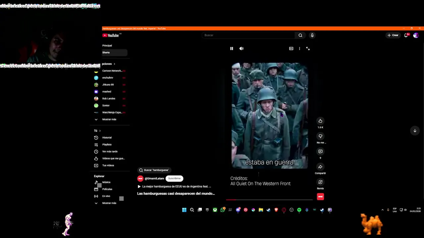
Task: Open the red channel sound thumbnail
Action: tap(320, 197)
